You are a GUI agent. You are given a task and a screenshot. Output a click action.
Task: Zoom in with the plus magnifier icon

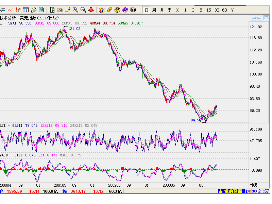coord(75,10)
